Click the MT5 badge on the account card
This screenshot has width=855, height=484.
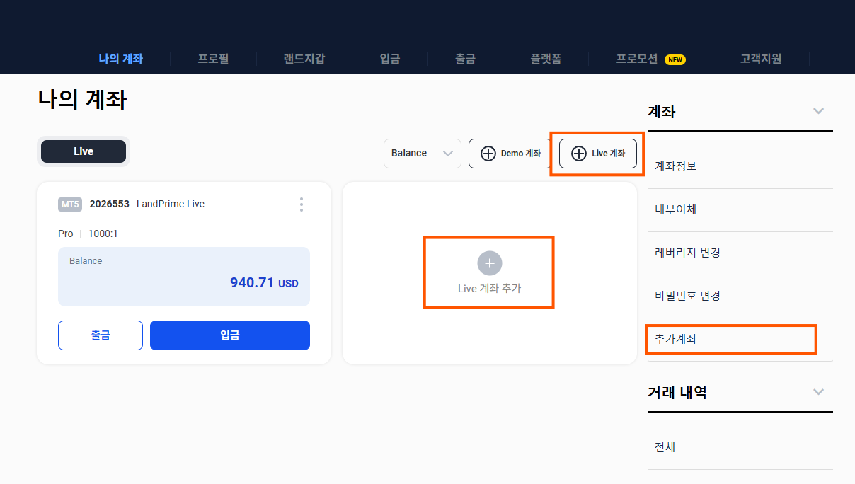70,204
